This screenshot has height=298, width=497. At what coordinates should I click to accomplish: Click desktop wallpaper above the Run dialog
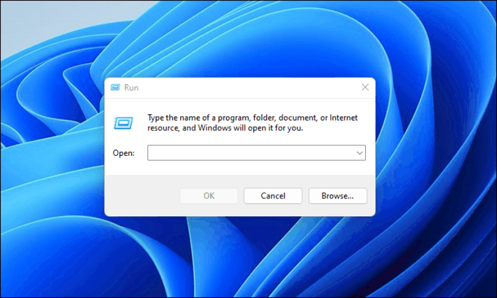[x=248, y=37]
